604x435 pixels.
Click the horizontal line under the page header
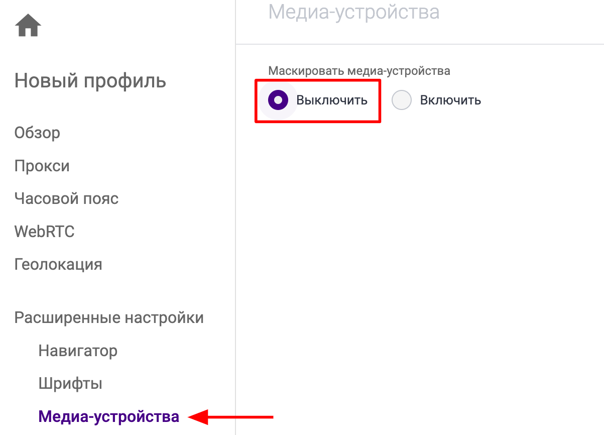click(x=420, y=44)
